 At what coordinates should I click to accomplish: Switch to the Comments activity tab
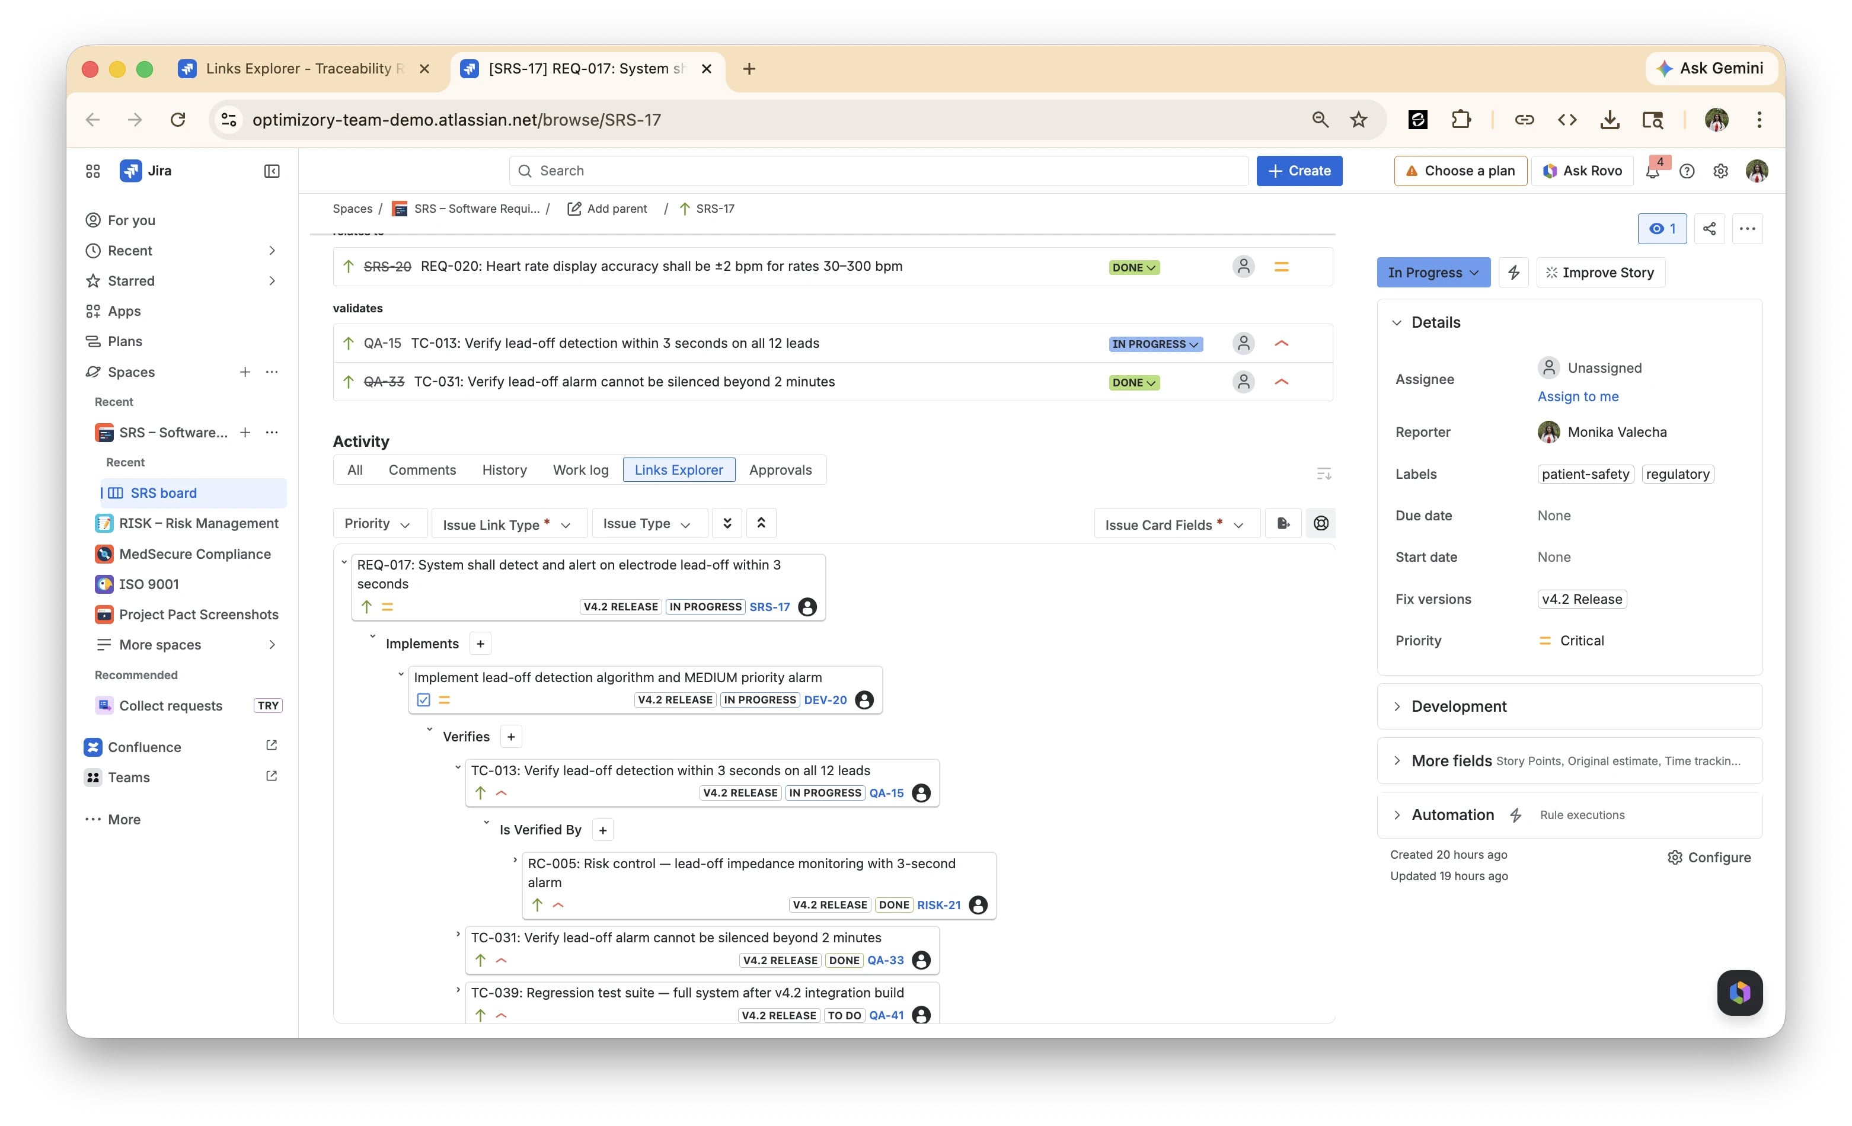click(x=422, y=470)
